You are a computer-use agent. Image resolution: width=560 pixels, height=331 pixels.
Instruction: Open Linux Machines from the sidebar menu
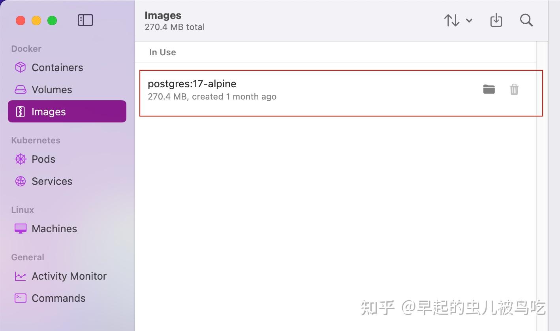pos(54,228)
